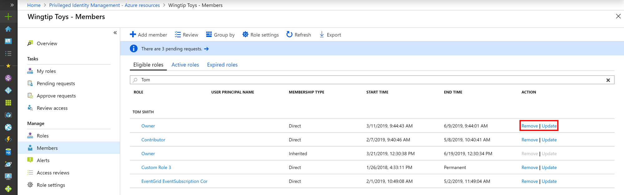Collapse the left navigation menu panel
Screen dimensions: 624x195
pyautogui.click(x=115, y=33)
